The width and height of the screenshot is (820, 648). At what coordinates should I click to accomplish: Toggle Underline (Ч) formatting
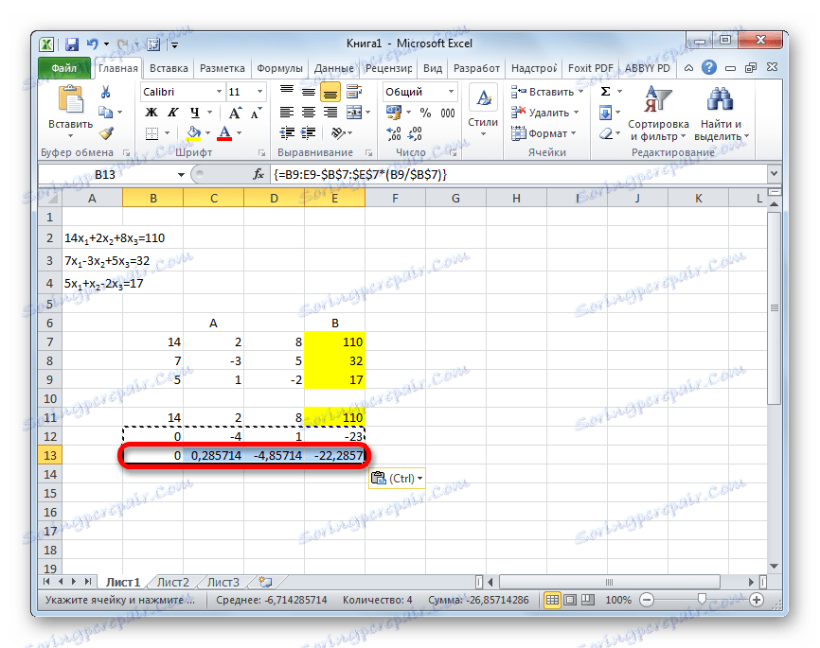click(194, 113)
